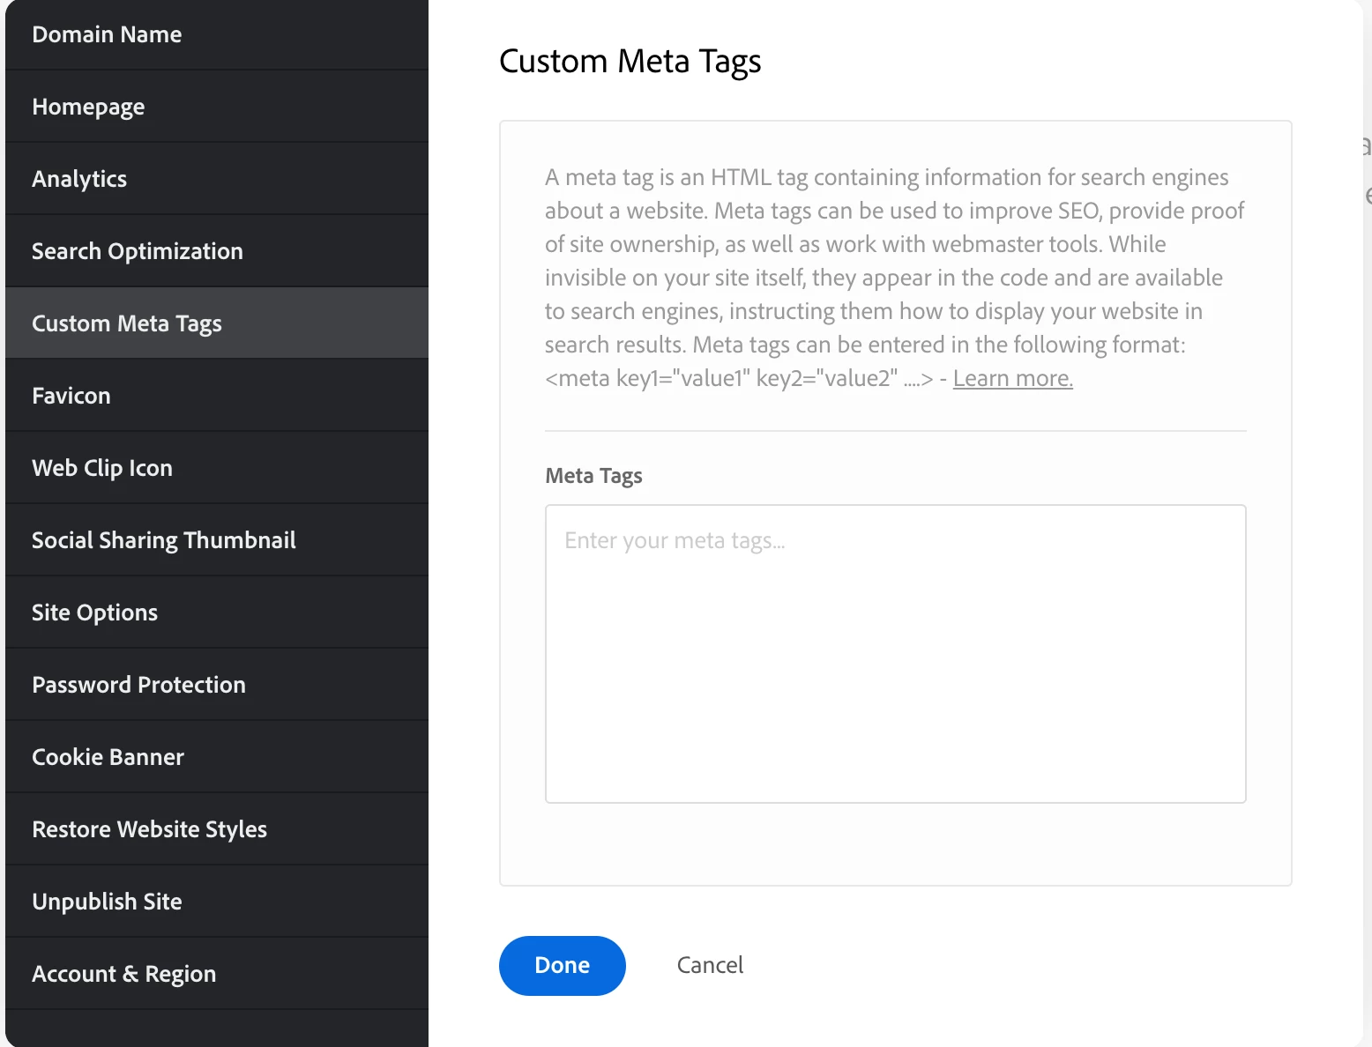Open Social Sharing Thumbnail settings

point(163,540)
